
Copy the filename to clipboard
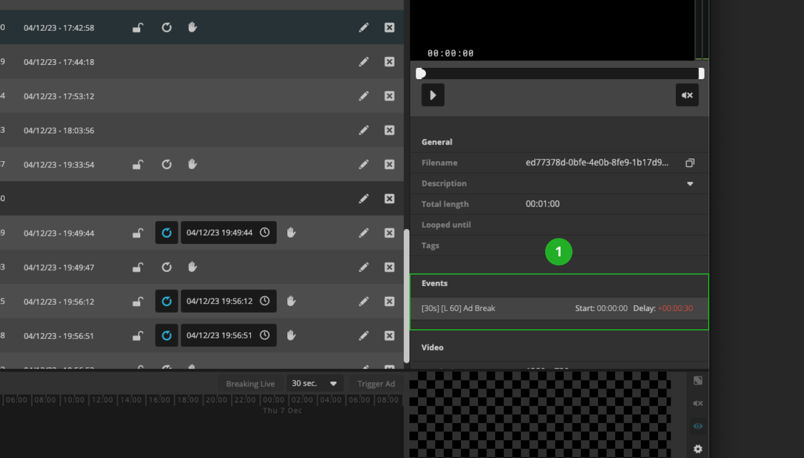(689, 163)
